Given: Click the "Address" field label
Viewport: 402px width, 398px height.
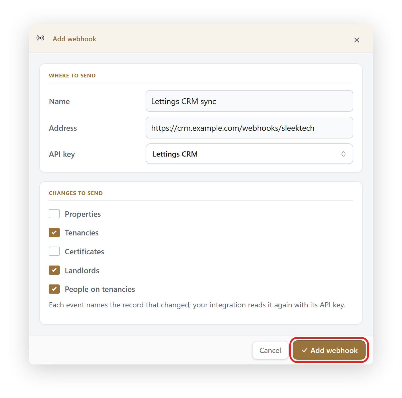Looking at the screenshot, I should click(63, 128).
